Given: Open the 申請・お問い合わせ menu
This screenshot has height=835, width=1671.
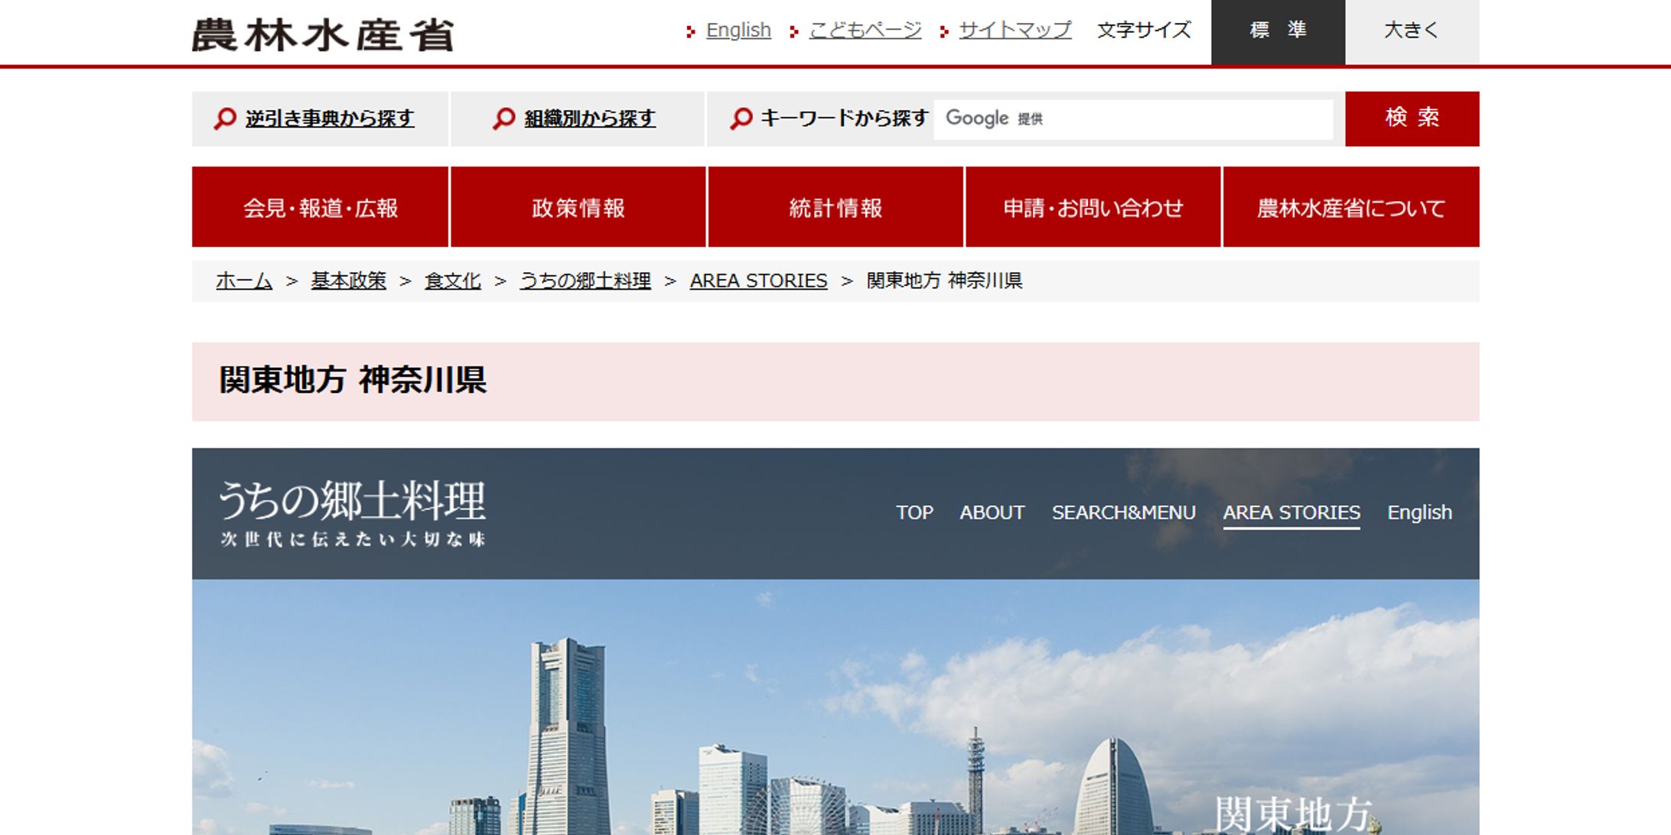Looking at the screenshot, I should click(1093, 206).
